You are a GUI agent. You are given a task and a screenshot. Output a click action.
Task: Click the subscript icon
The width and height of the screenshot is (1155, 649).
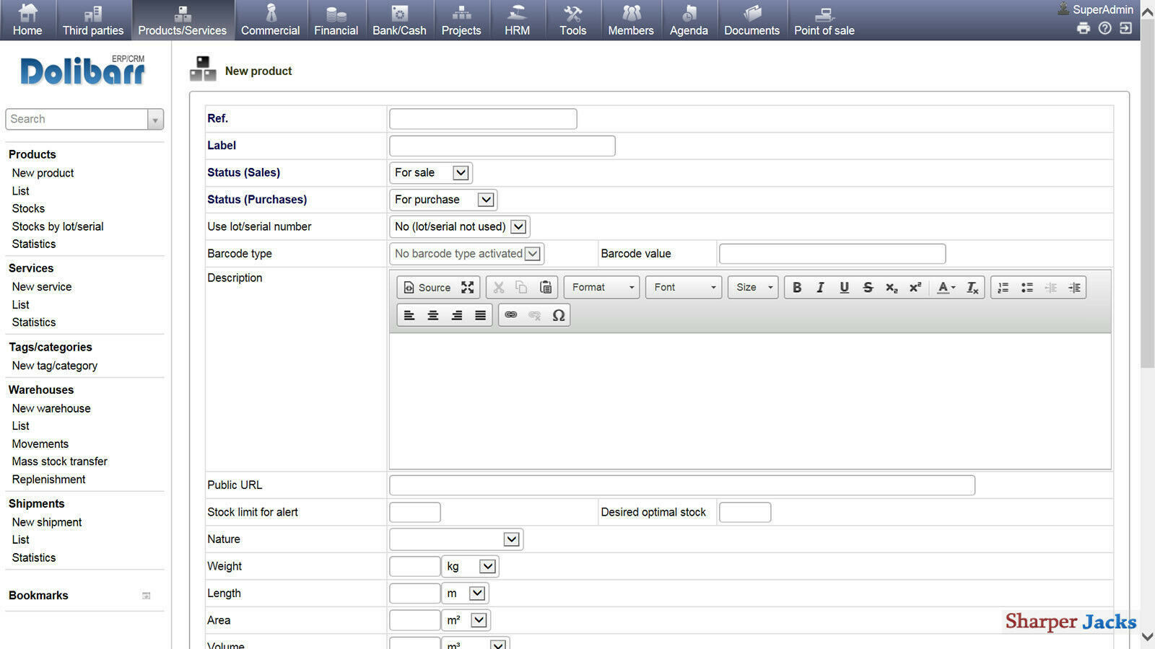[892, 287]
